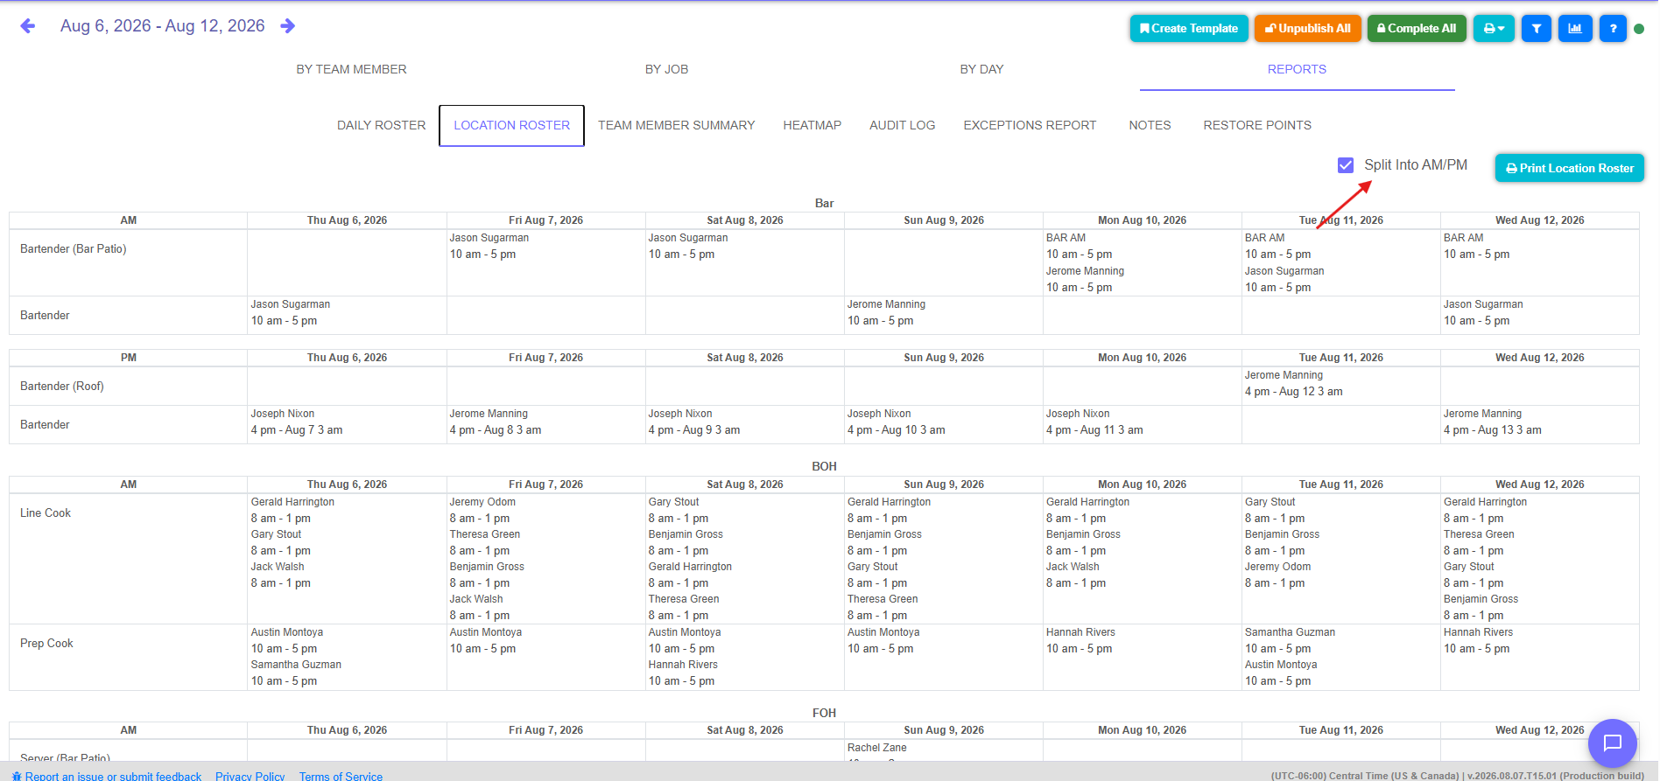
Task: Switch to the BY DAY tab
Action: click(x=981, y=69)
